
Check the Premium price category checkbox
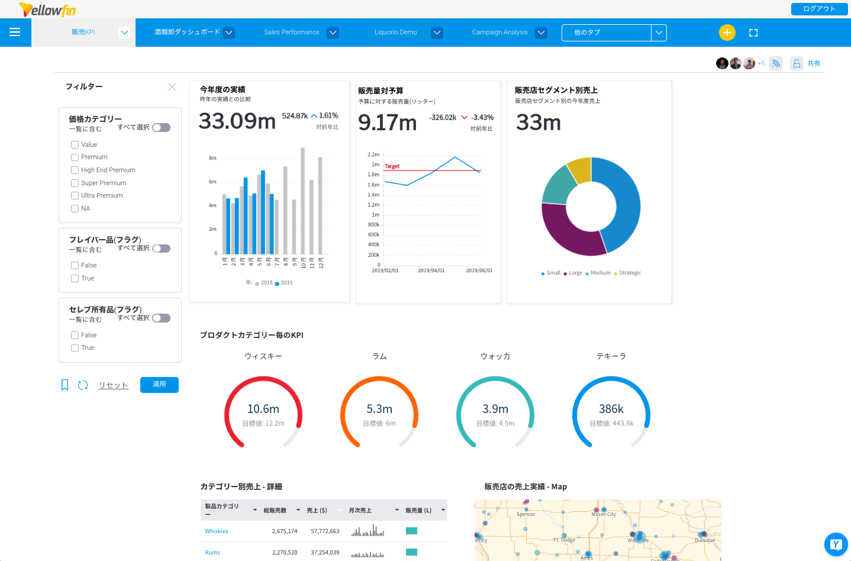75,157
